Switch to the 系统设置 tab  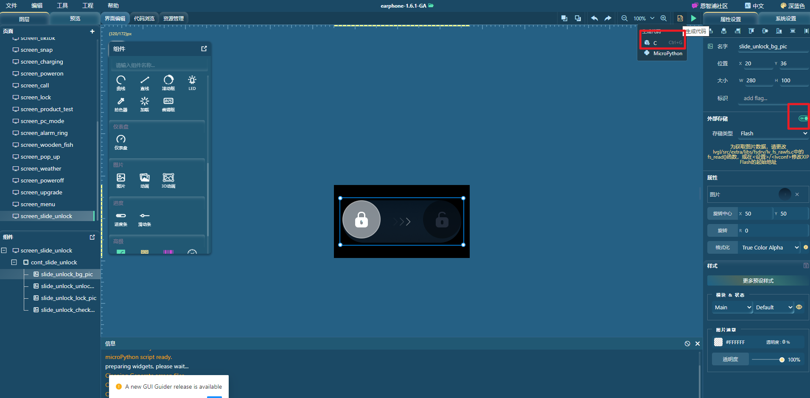pos(785,19)
